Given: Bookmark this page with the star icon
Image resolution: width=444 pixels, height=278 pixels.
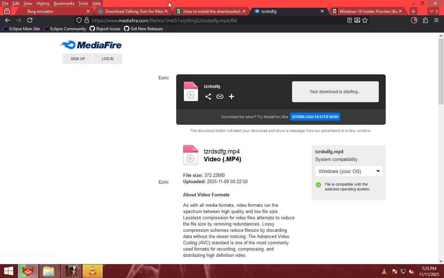Looking at the screenshot, I should point(365,21).
